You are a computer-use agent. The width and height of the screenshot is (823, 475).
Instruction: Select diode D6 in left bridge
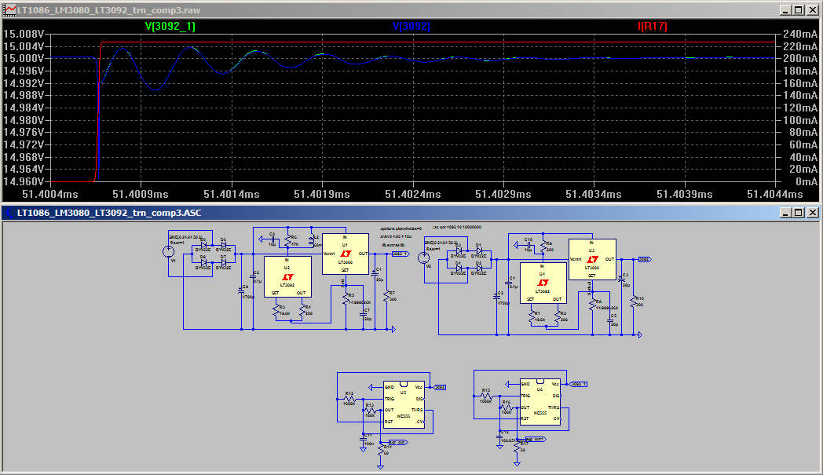pos(224,245)
